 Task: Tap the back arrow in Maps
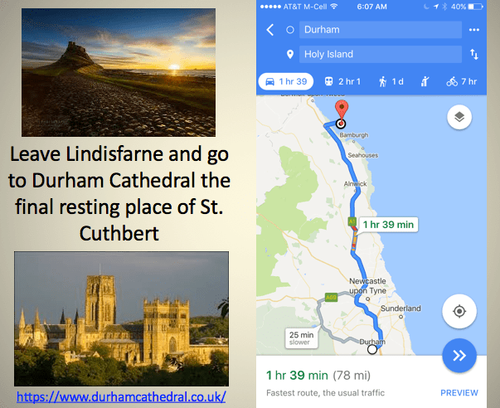(x=269, y=31)
